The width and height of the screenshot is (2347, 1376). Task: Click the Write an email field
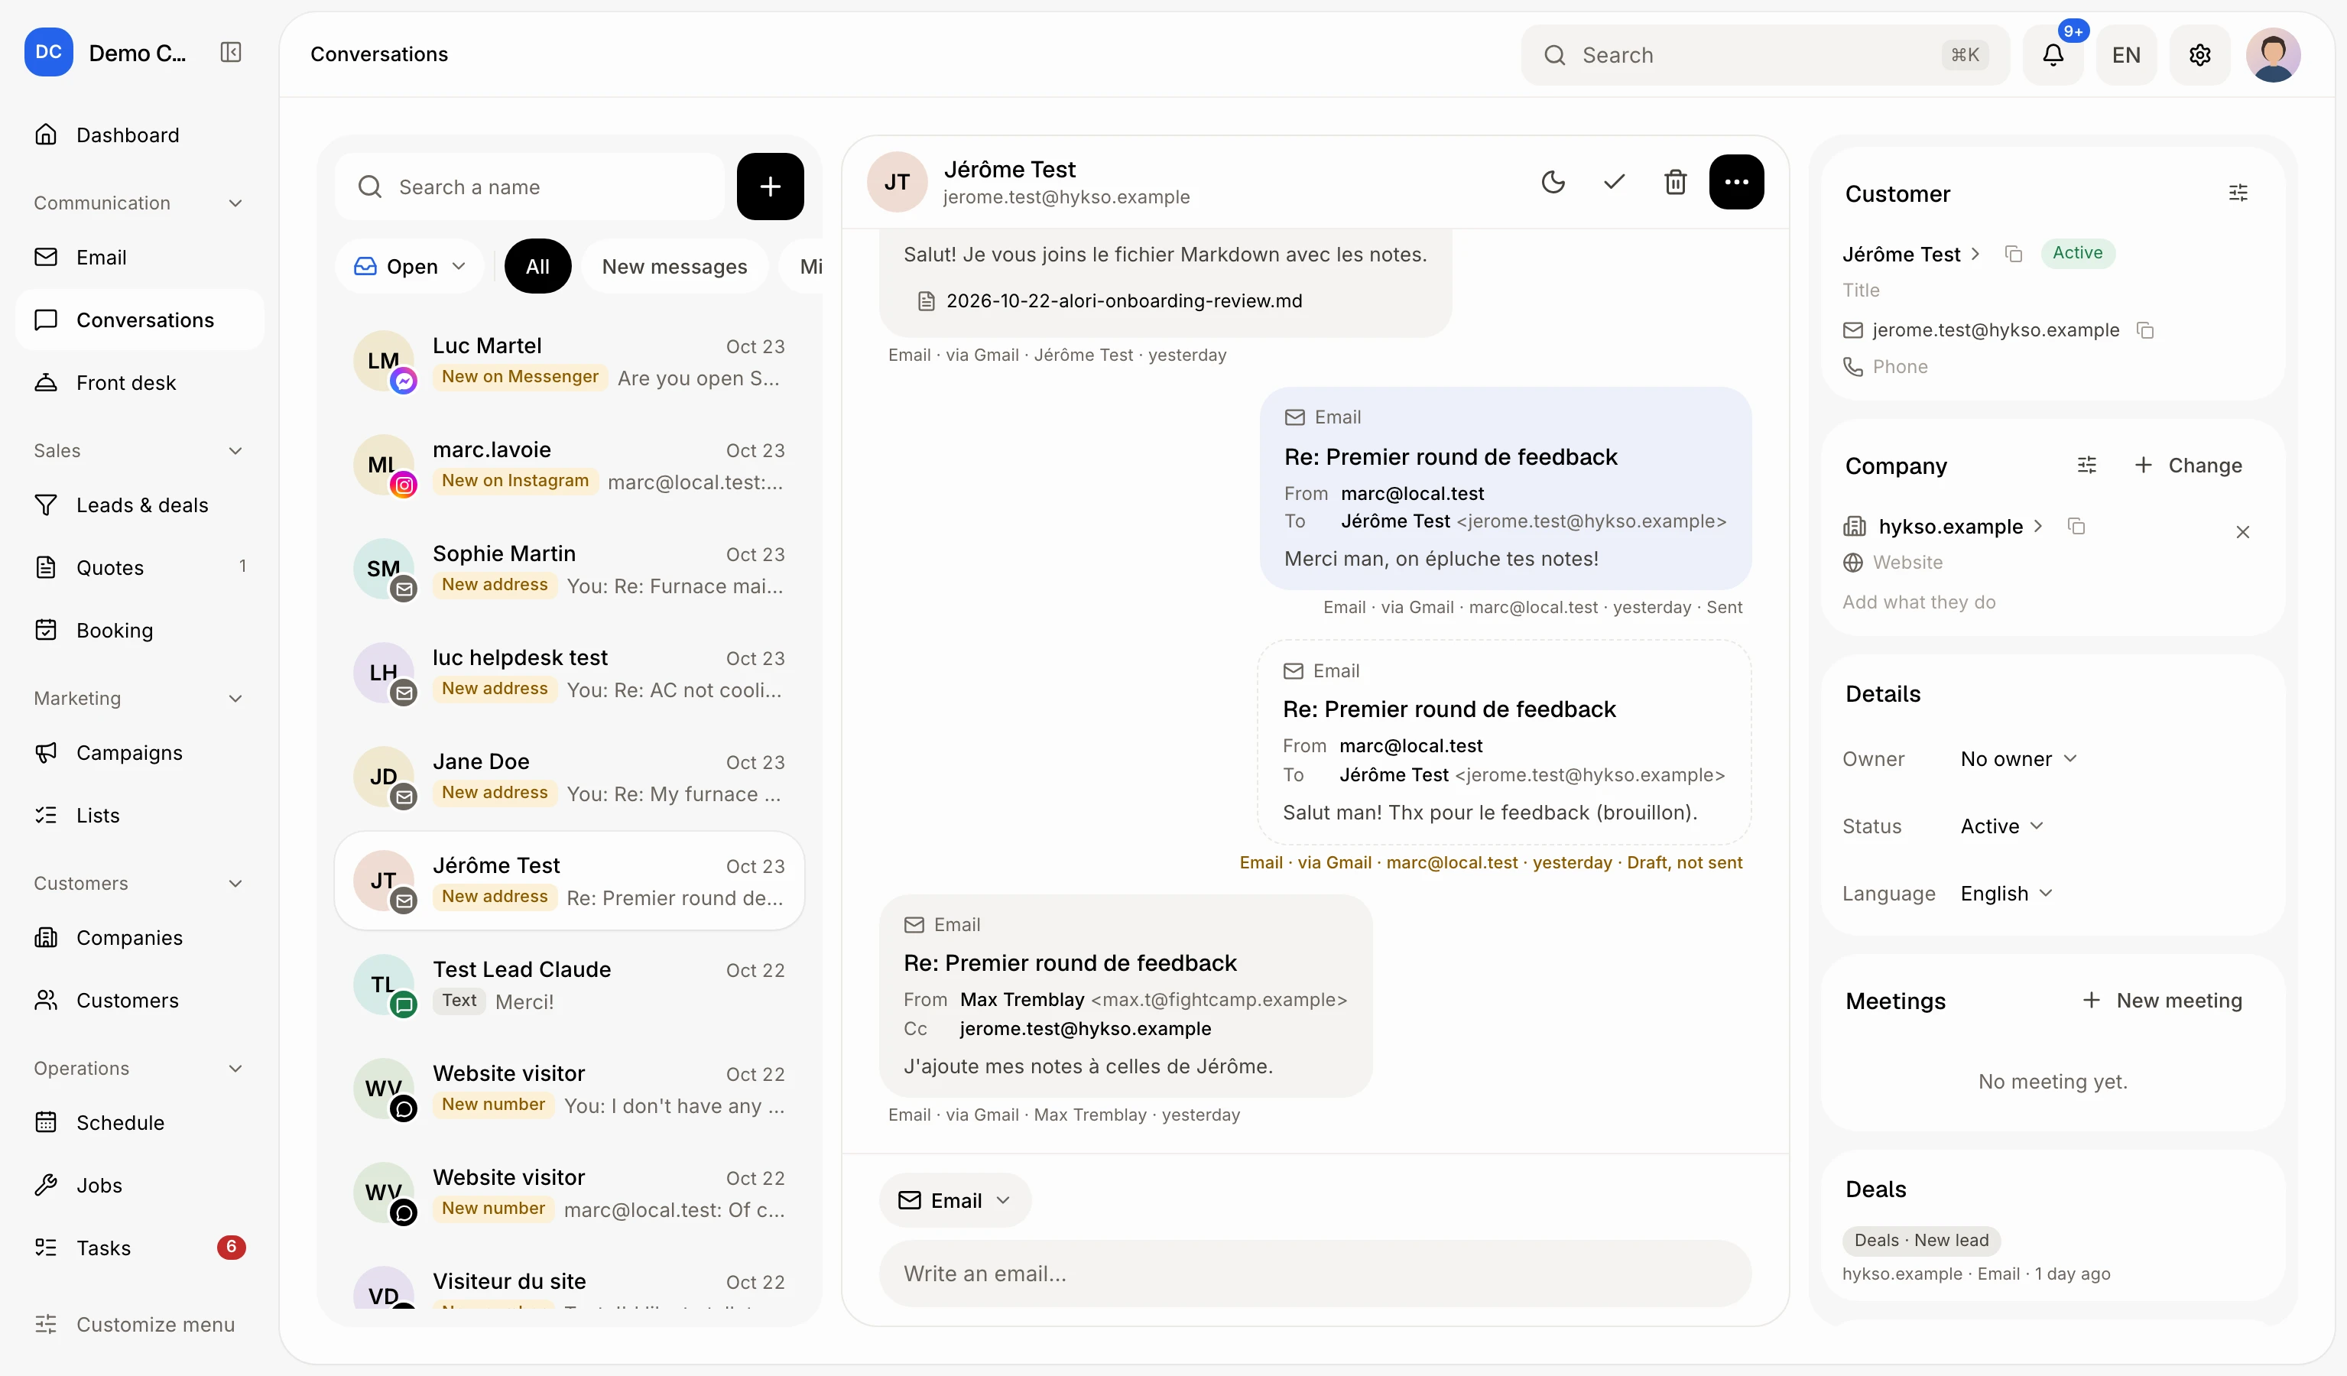1315,1273
